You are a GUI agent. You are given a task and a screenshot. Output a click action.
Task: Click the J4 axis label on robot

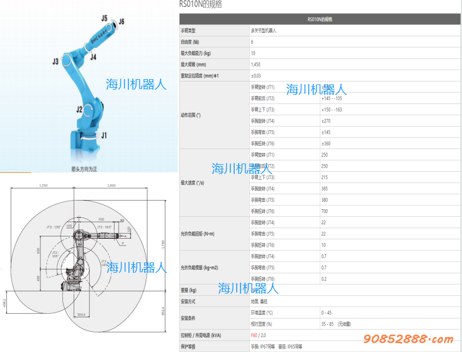94,57
